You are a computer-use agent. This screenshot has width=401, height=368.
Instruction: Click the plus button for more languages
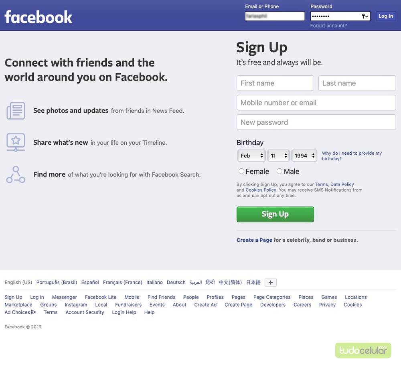(271, 283)
